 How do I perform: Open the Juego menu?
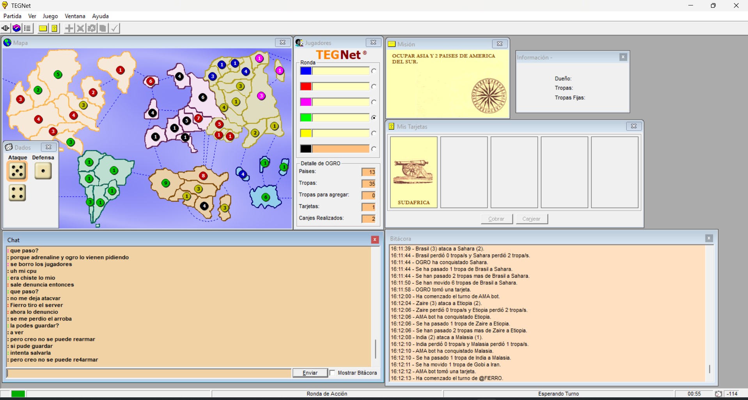(50, 16)
